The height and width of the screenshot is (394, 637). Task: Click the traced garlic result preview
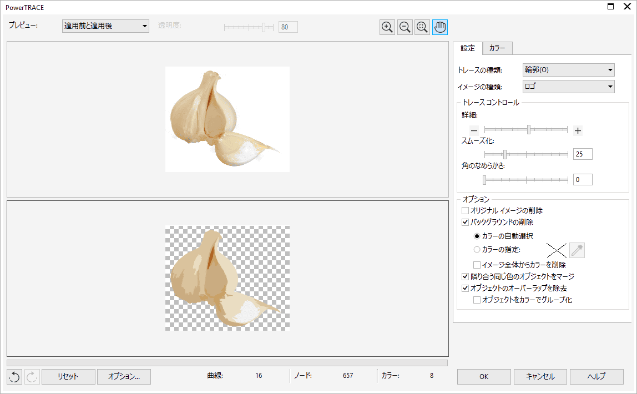[228, 278]
